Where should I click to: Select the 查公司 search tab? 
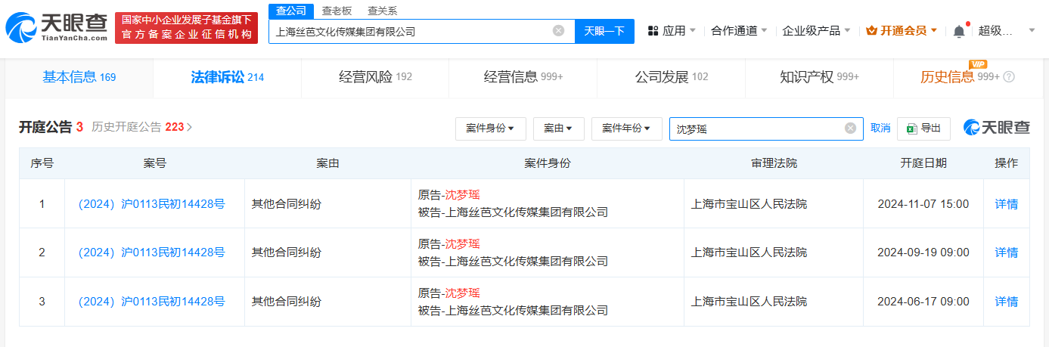[x=290, y=11]
